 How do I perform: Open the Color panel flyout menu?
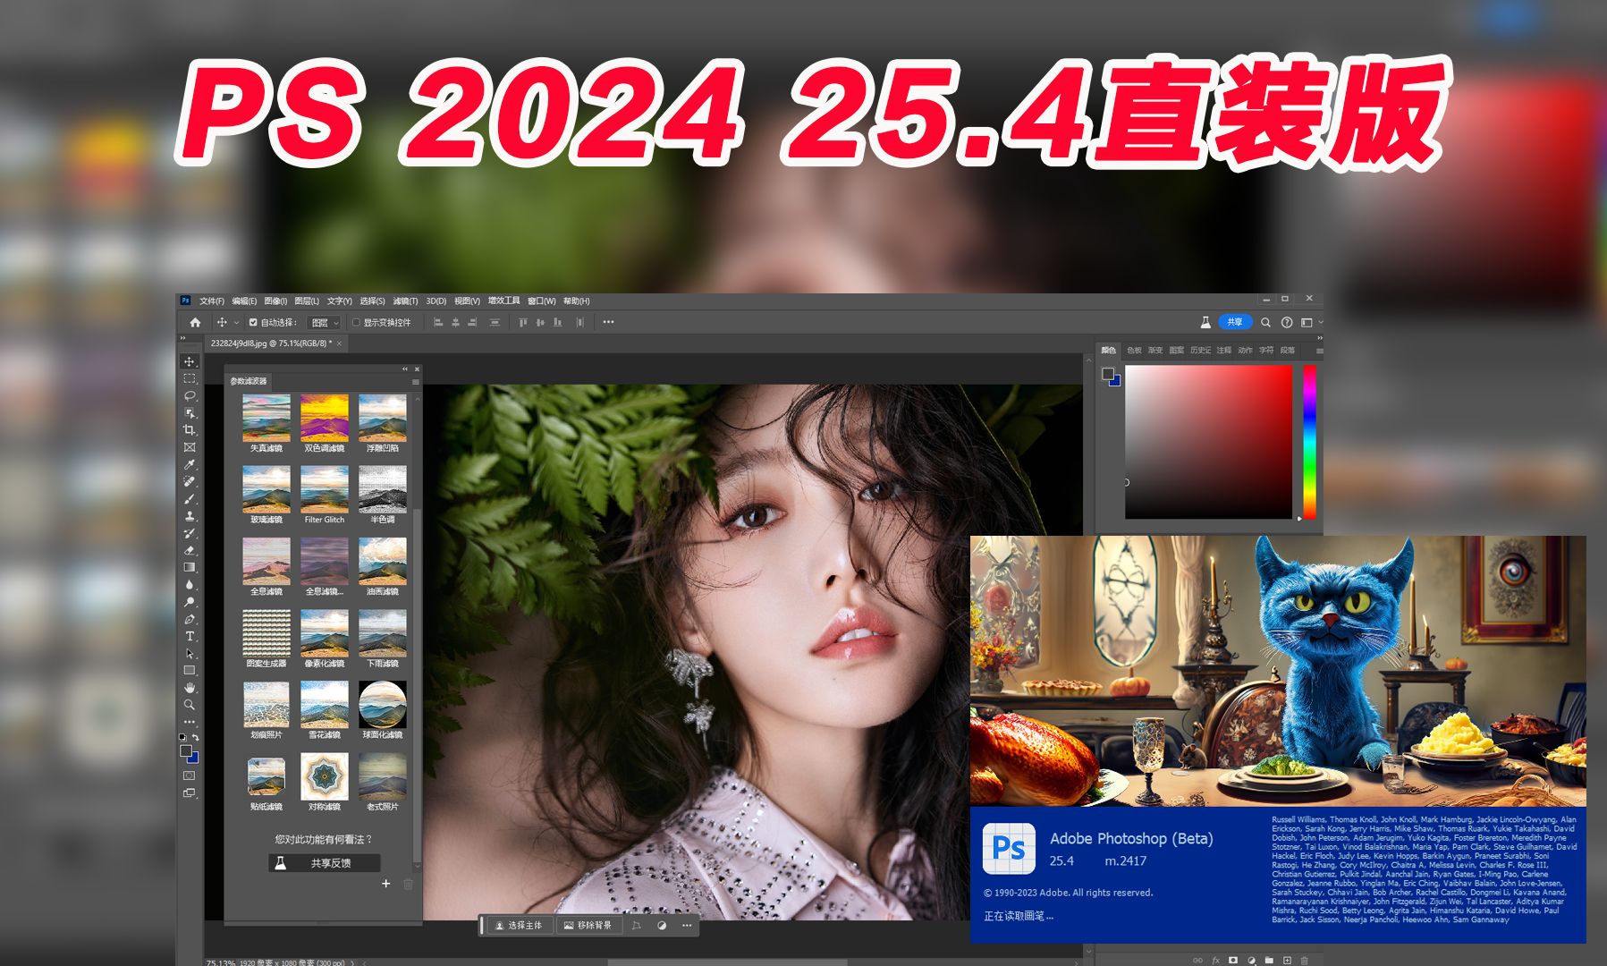coord(1319,351)
